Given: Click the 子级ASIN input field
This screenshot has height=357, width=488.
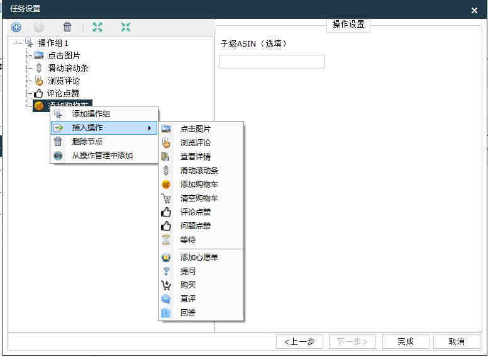Looking at the screenshot, I should 272,61.
